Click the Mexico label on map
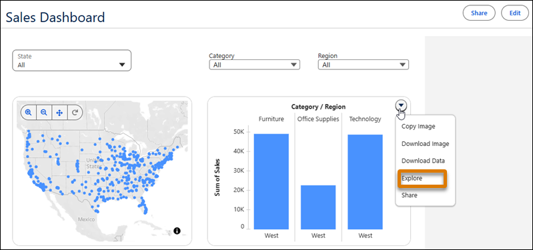The width and height of the screenshot is (533, 250). (x=86, y=219)
